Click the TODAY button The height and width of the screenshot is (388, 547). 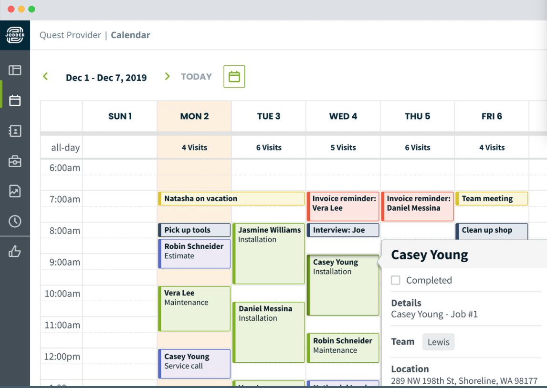tap(196, 77)
